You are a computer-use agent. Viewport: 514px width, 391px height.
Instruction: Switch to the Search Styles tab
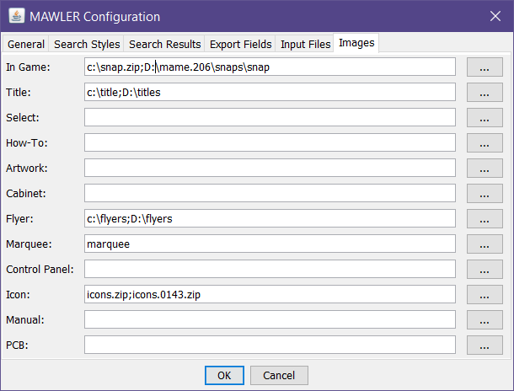click(87, 44)
